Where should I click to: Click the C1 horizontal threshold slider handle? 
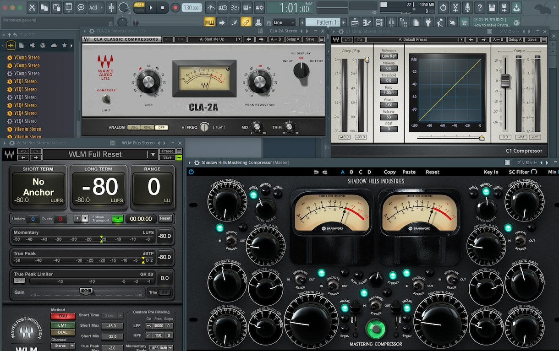pyautogui.click(x=482, y=137)
